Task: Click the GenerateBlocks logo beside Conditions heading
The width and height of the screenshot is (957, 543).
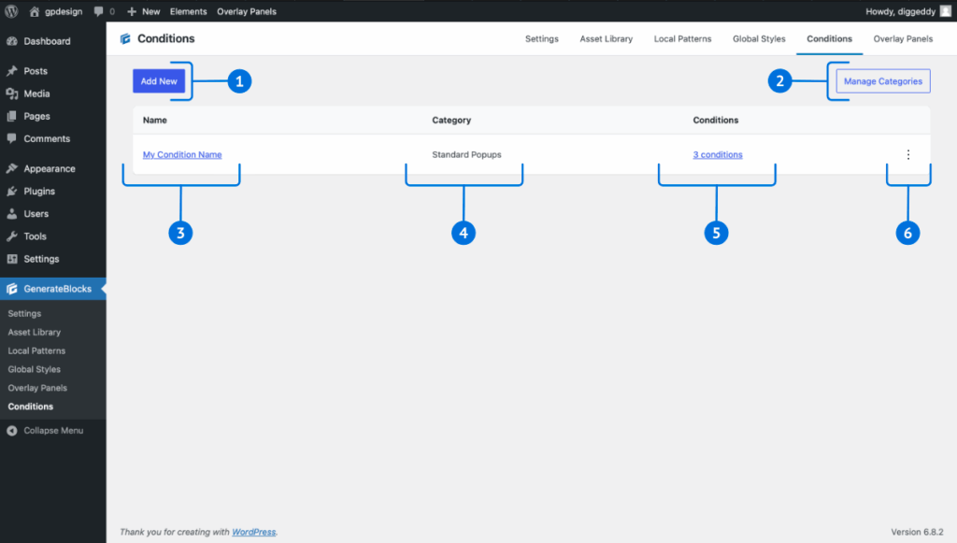Action: (125, 39)
